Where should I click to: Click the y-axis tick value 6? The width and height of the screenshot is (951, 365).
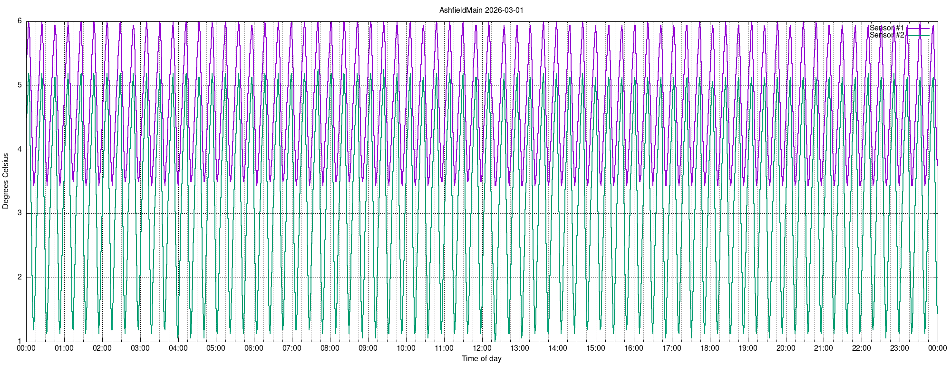coord(19,21)
